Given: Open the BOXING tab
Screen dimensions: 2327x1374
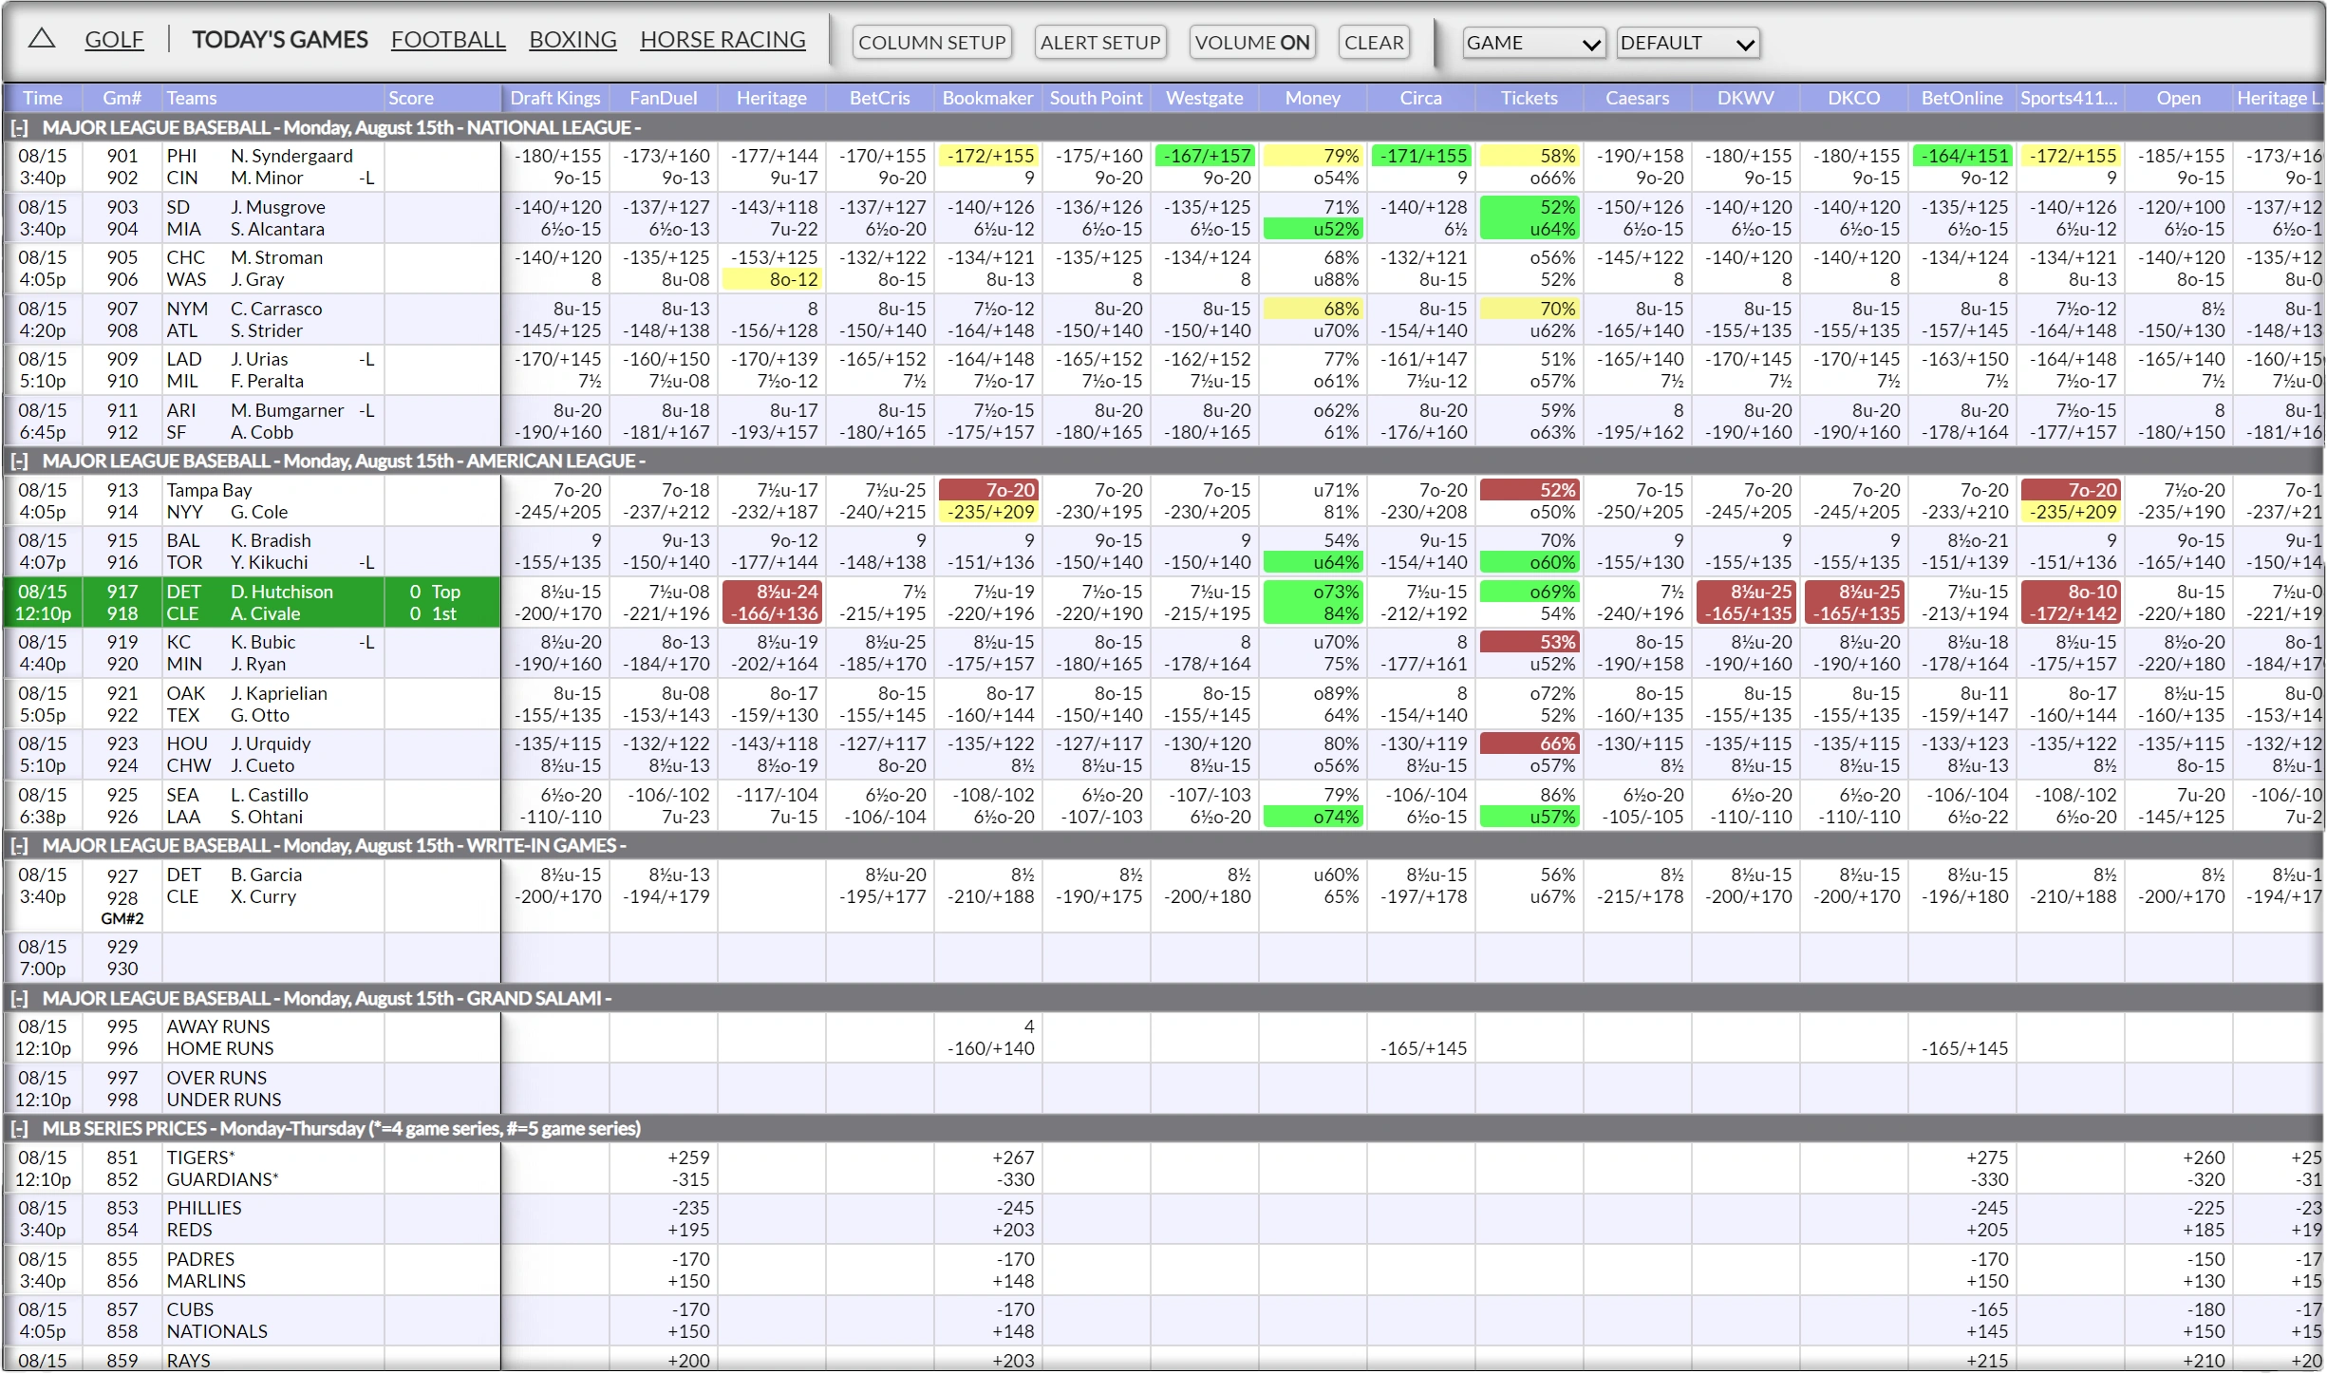Looking at the screenshot, I should tap(572, 40).
